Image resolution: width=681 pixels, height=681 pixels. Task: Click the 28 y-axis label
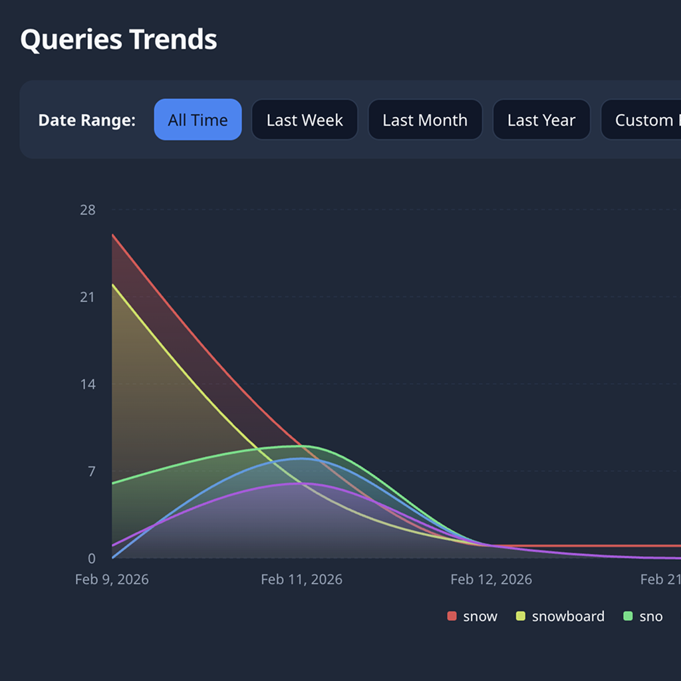pos(87,210)
